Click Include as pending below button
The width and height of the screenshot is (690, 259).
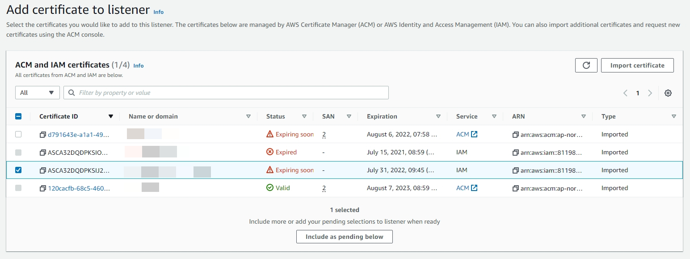click(344, 237)
